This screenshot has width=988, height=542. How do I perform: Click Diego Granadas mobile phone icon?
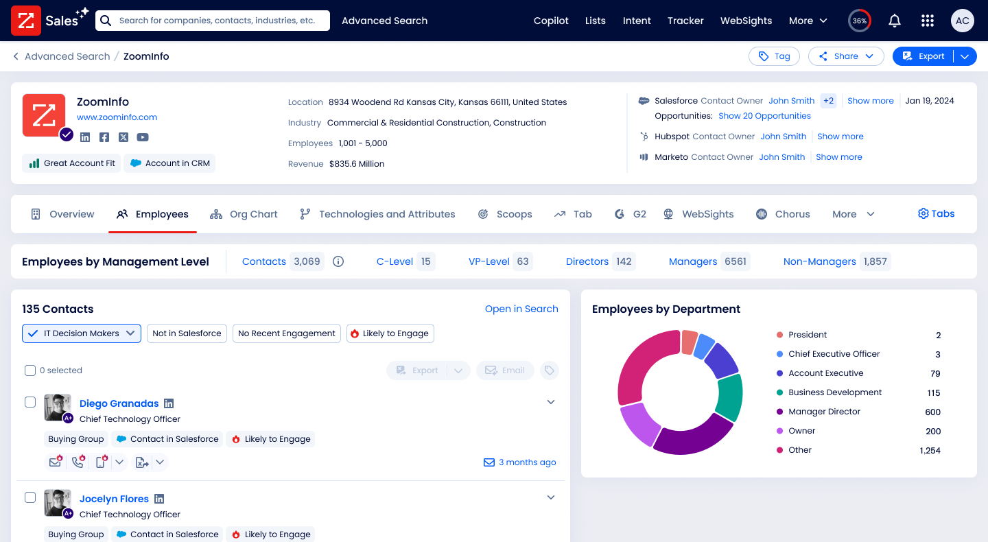(x=101, y=462)
